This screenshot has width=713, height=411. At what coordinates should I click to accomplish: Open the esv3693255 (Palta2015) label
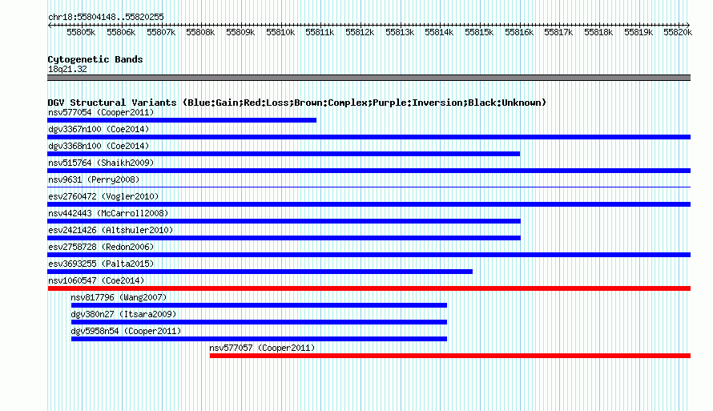[101, 264]
